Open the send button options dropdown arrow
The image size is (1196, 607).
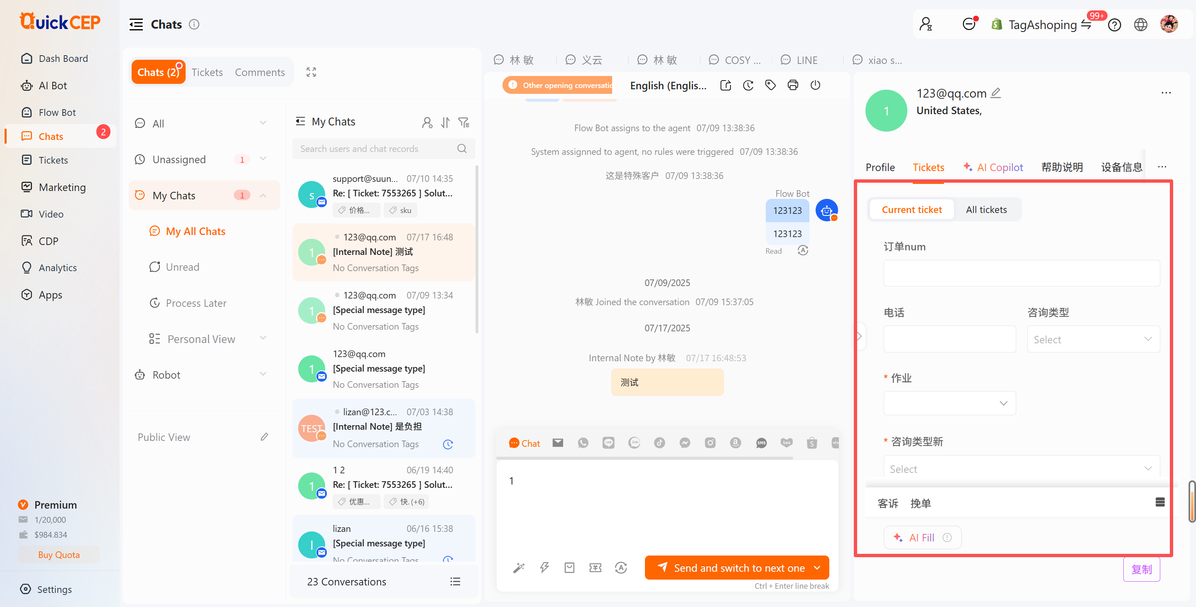pyautogui.click(x=817, y=568)
